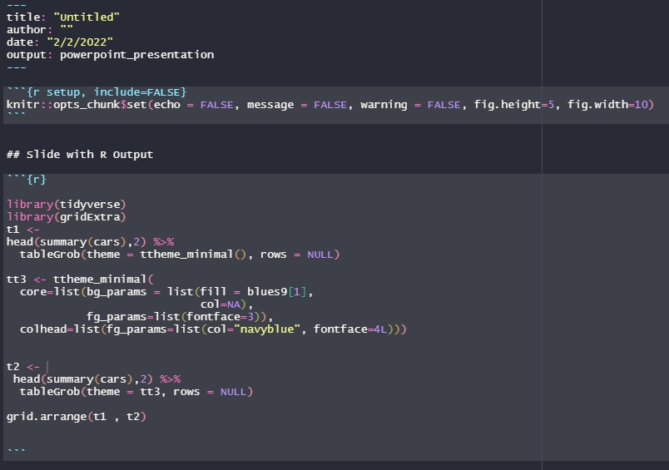Click the message = FALSE option

[x=297, y=105]
